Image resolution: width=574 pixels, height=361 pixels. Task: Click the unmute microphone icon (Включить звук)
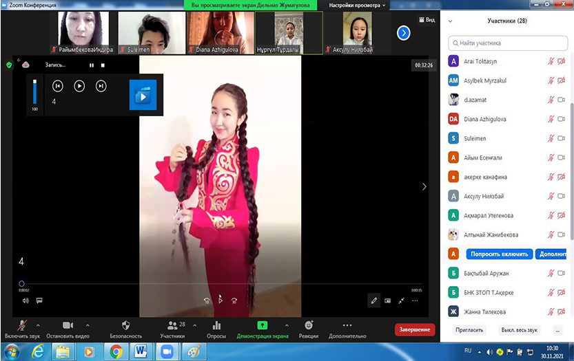click(x=22, y=325)
